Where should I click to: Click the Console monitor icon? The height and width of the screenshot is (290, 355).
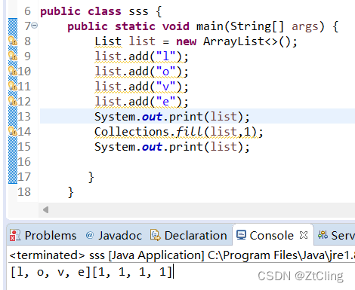241,235
